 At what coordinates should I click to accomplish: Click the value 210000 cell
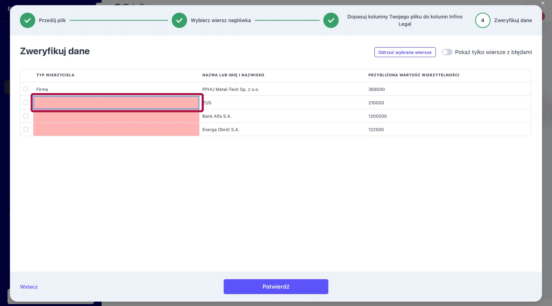click(448, 103)
